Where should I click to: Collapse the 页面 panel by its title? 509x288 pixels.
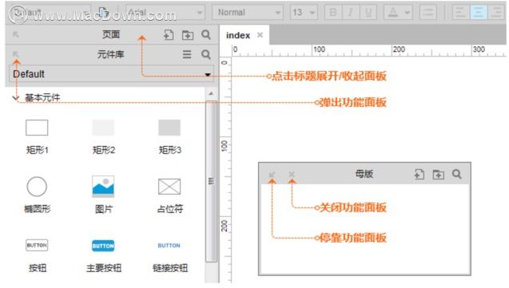point(111,34)
